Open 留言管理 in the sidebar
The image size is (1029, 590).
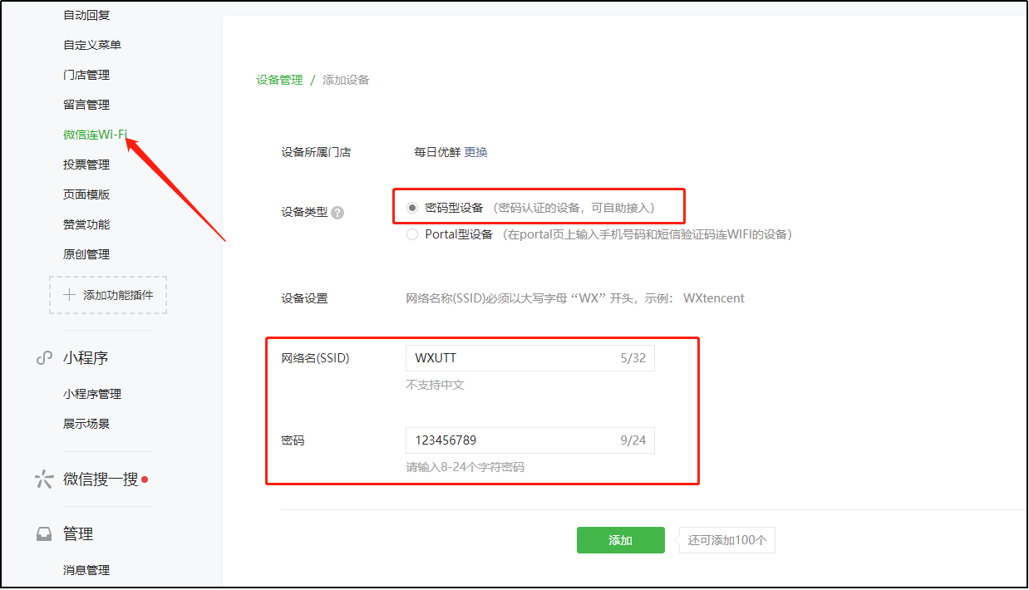tap(86, 105)
